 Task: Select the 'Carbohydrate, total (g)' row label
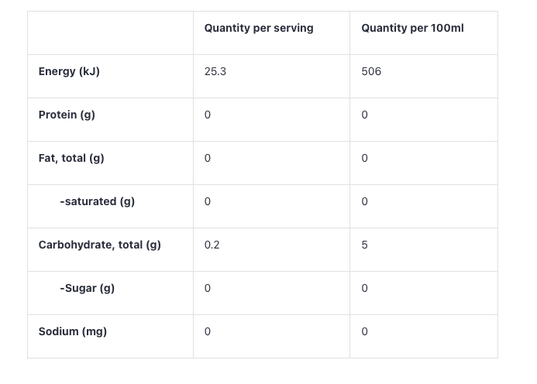tap(100, 245)
